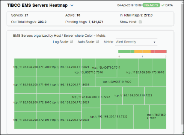Screen dimensions: 184x135
Task: Open the Metric Alert Severity dropdown
Action: (136, 42)
